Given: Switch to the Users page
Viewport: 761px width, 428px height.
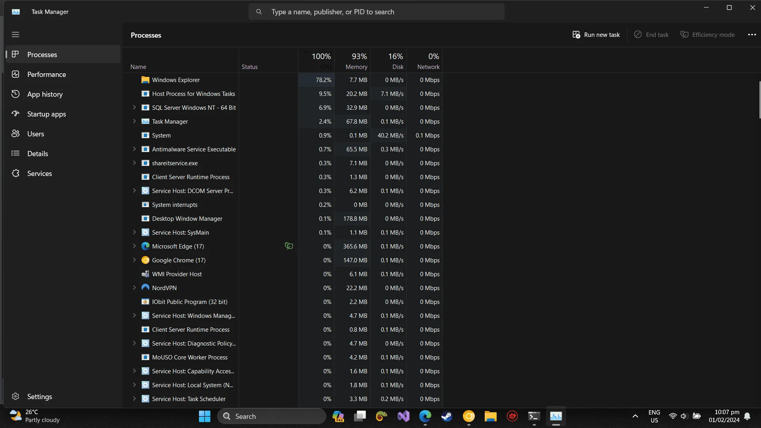Looking at the screenshot, I should tap(63, 134).
